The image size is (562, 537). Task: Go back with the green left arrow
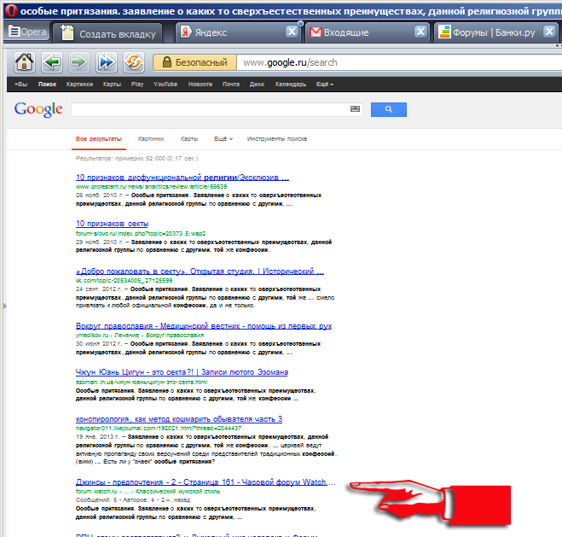pyautogui.click(x=51, y=62)
